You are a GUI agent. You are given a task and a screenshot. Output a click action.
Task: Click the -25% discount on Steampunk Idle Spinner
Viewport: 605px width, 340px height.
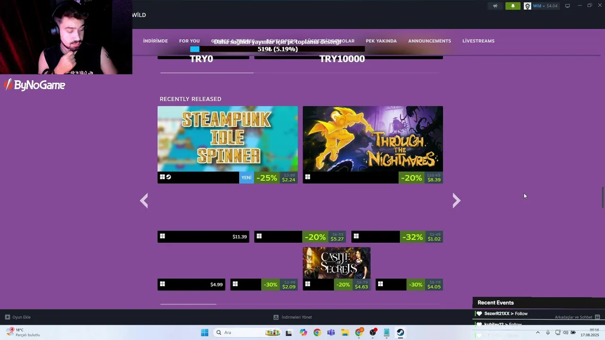click(267, 178)
